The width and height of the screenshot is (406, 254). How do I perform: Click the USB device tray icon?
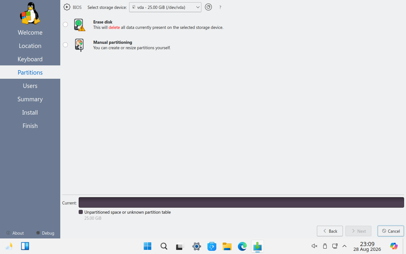325,246
